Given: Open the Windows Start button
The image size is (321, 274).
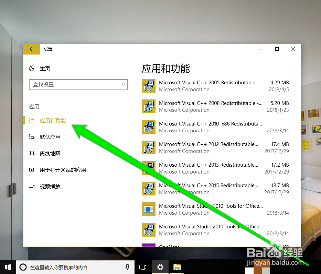Looking at the screenshot, I should point(8,267).
